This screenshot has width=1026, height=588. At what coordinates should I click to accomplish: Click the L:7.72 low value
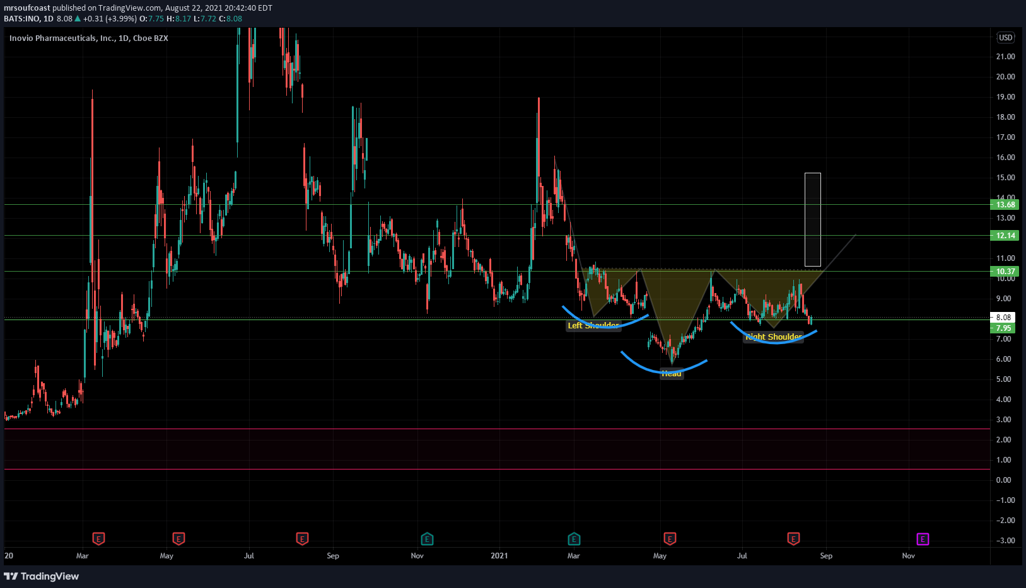(204, 19)
